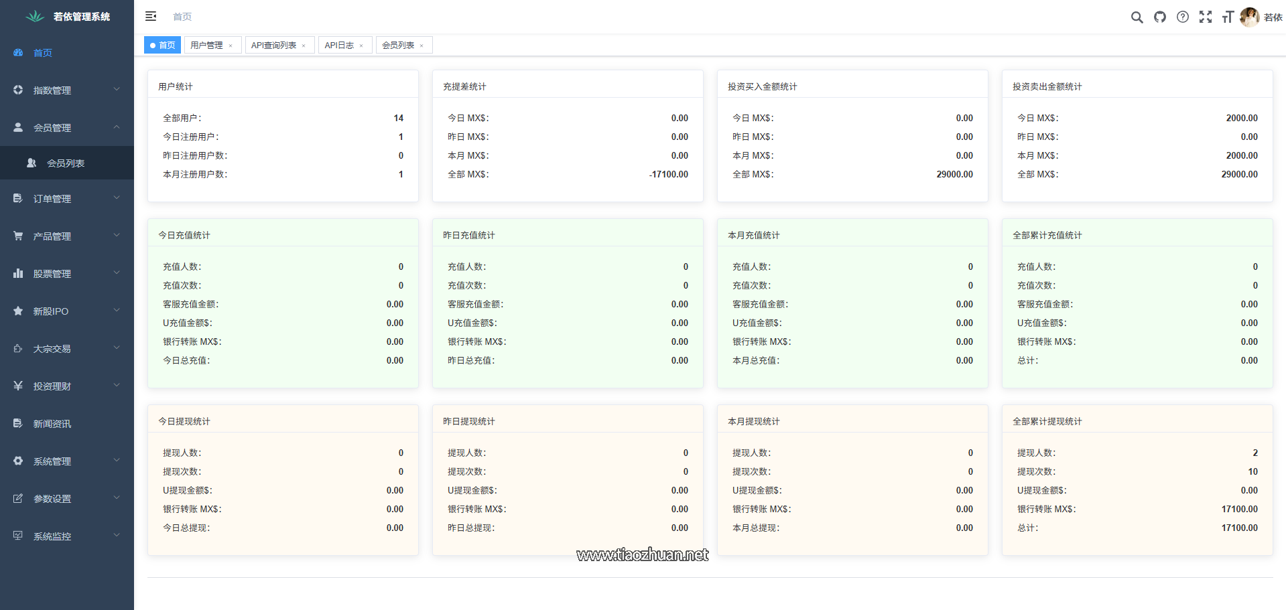
Task: Open the search magnifier icon
Action: 1137,17
